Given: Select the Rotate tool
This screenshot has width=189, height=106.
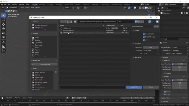Looking at the screenshot, I should pos(4,29).
